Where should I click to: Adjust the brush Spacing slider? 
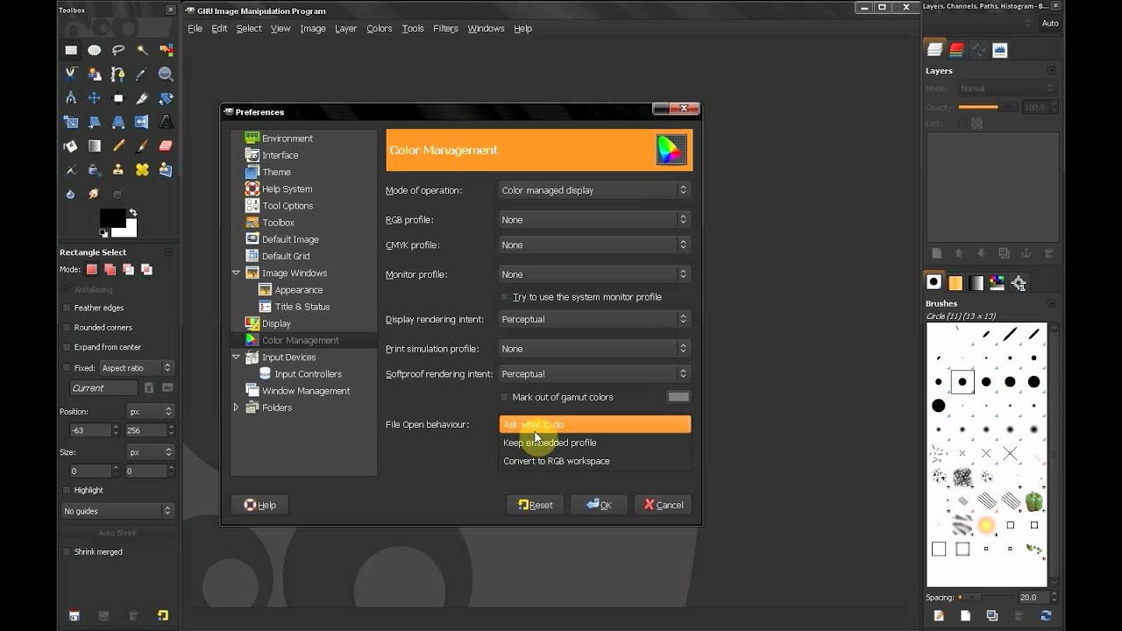pos(986,598)
